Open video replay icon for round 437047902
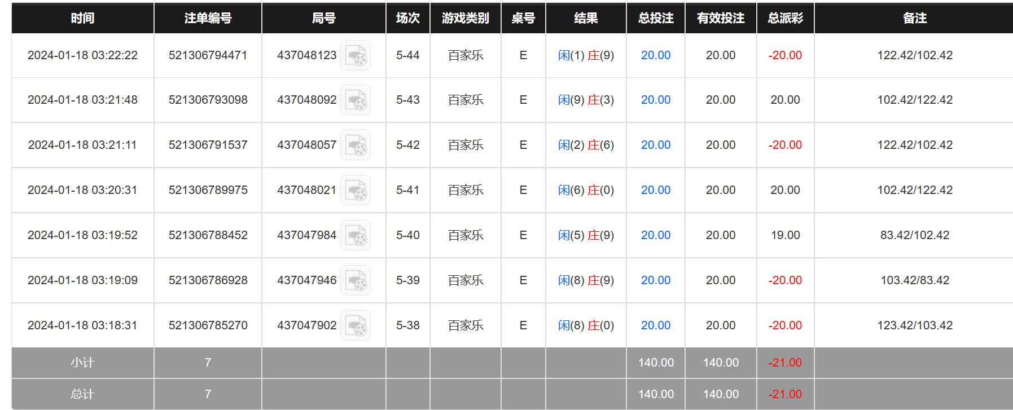 [356, 325]
